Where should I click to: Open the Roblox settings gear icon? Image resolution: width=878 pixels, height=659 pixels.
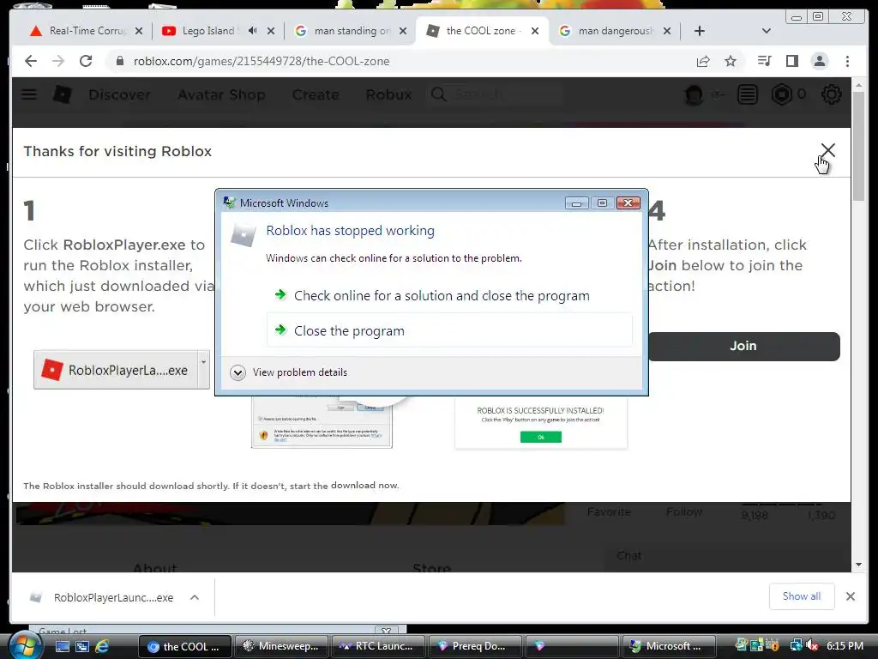point(832,94)
